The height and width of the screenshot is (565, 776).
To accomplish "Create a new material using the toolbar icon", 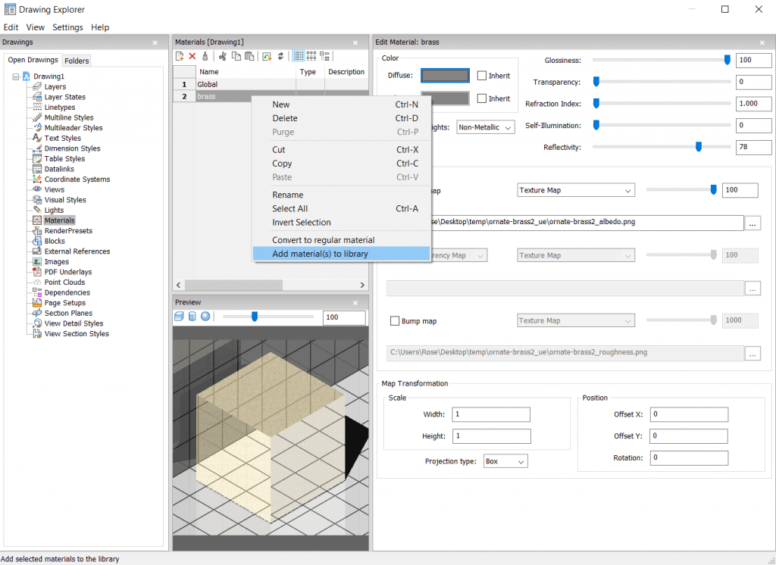I will coord(179,56).
